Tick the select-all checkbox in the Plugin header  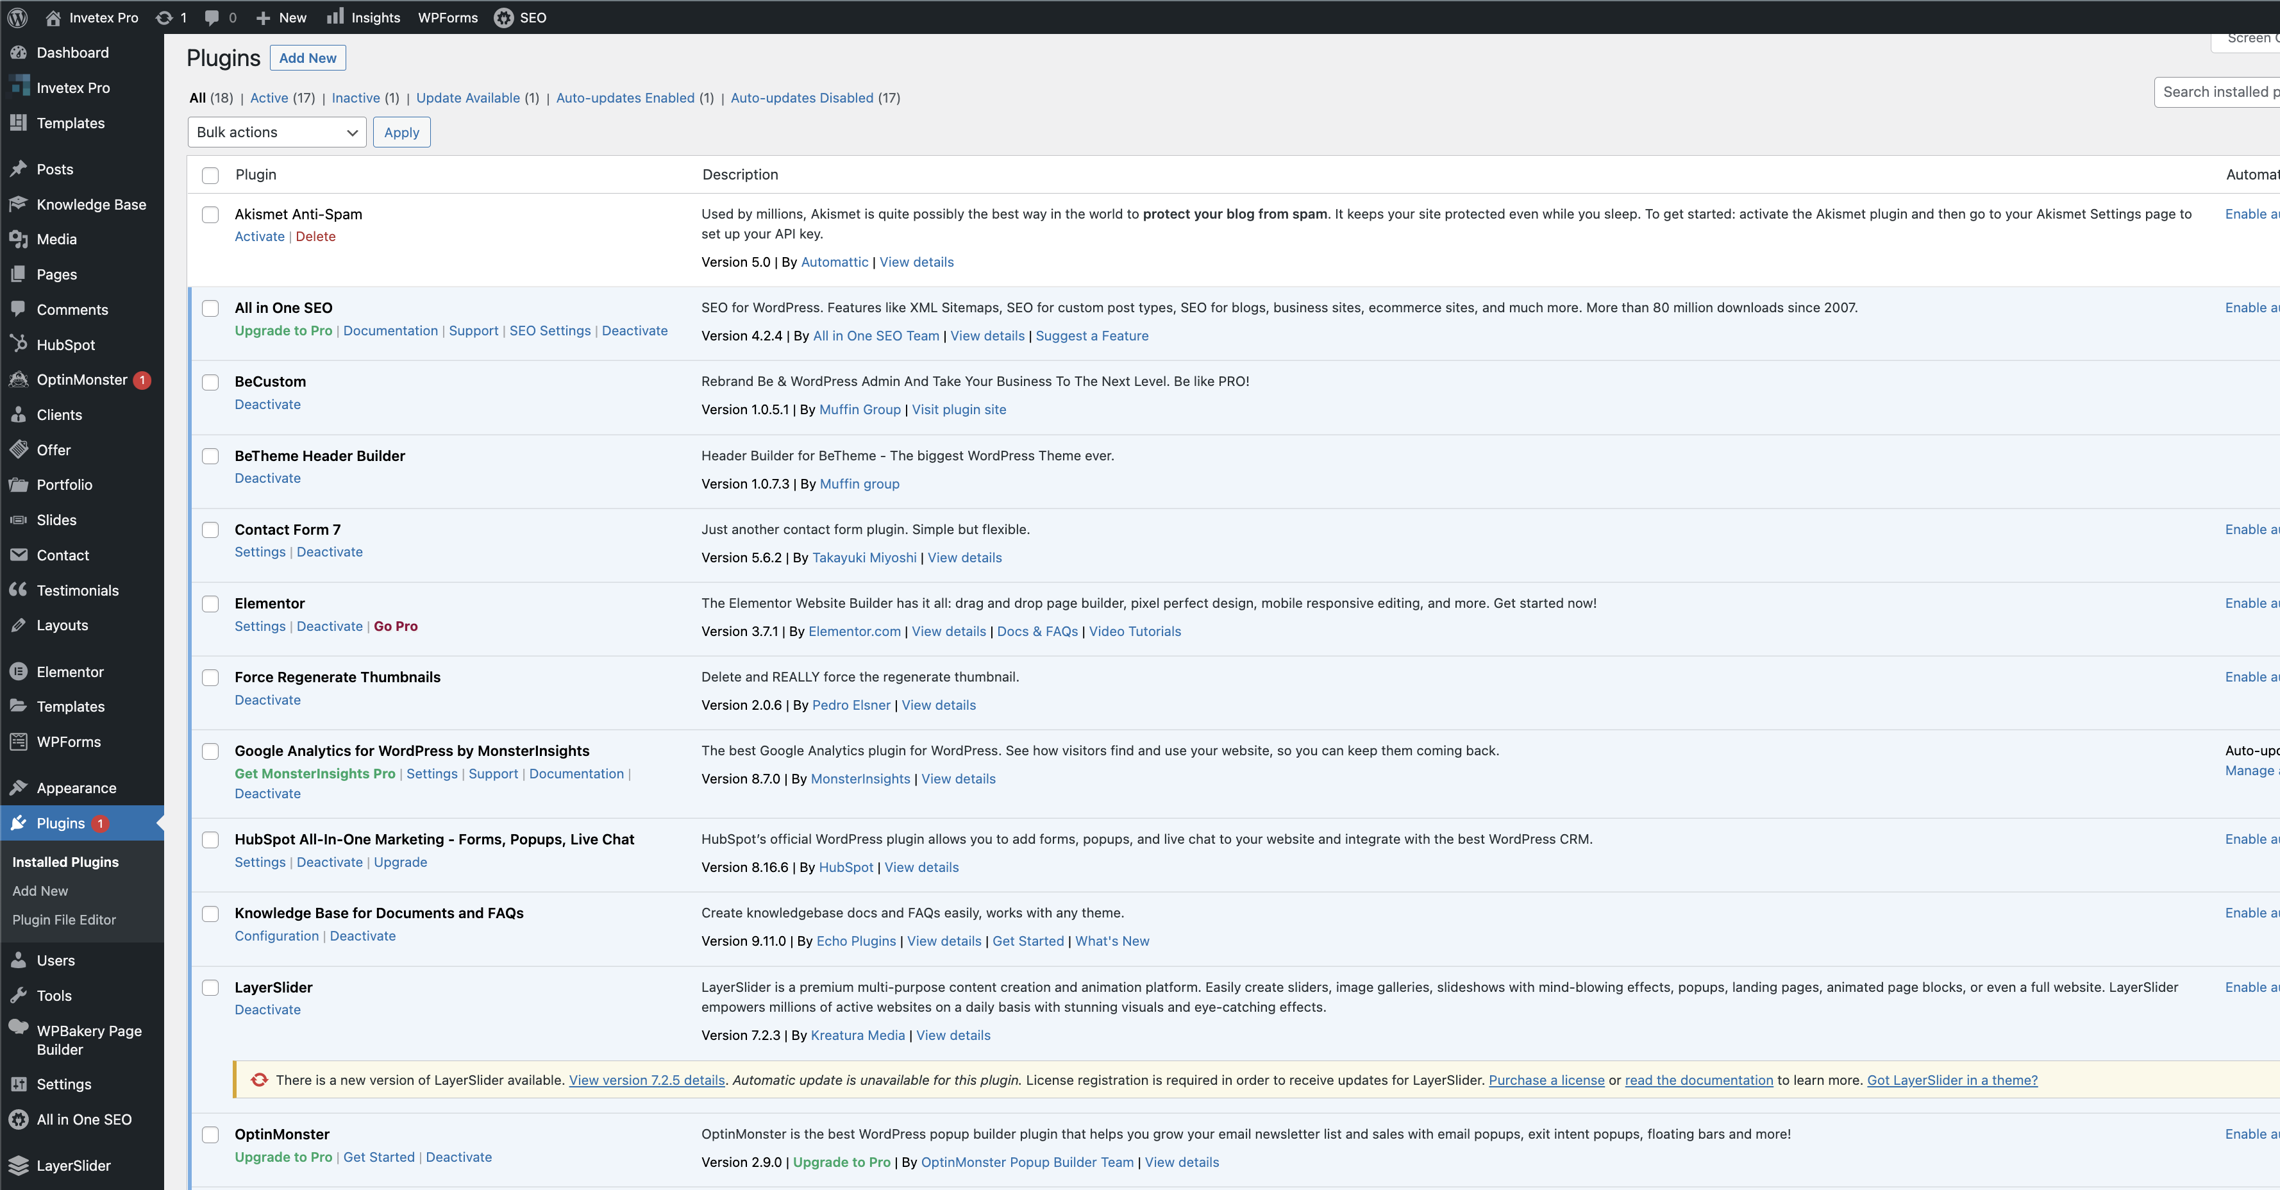click(x=211, y=175)
